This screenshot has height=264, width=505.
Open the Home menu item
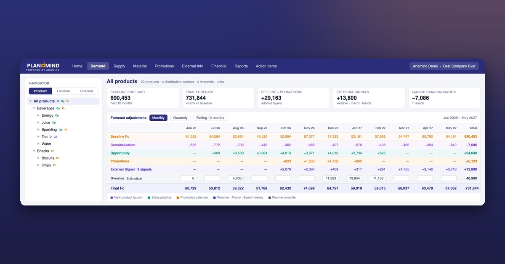point(77,66)
